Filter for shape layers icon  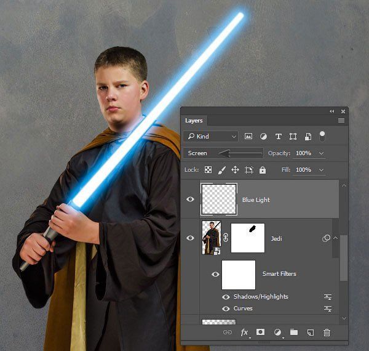pos(293,136)
